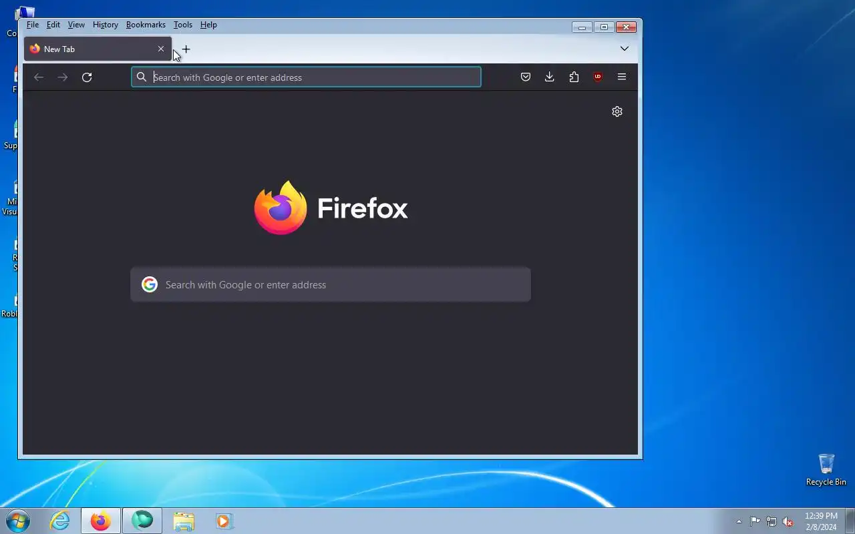This screenshot has height=534, width=855.
Task: Show hidden tray icons arrow
Action: pos(739,521)
